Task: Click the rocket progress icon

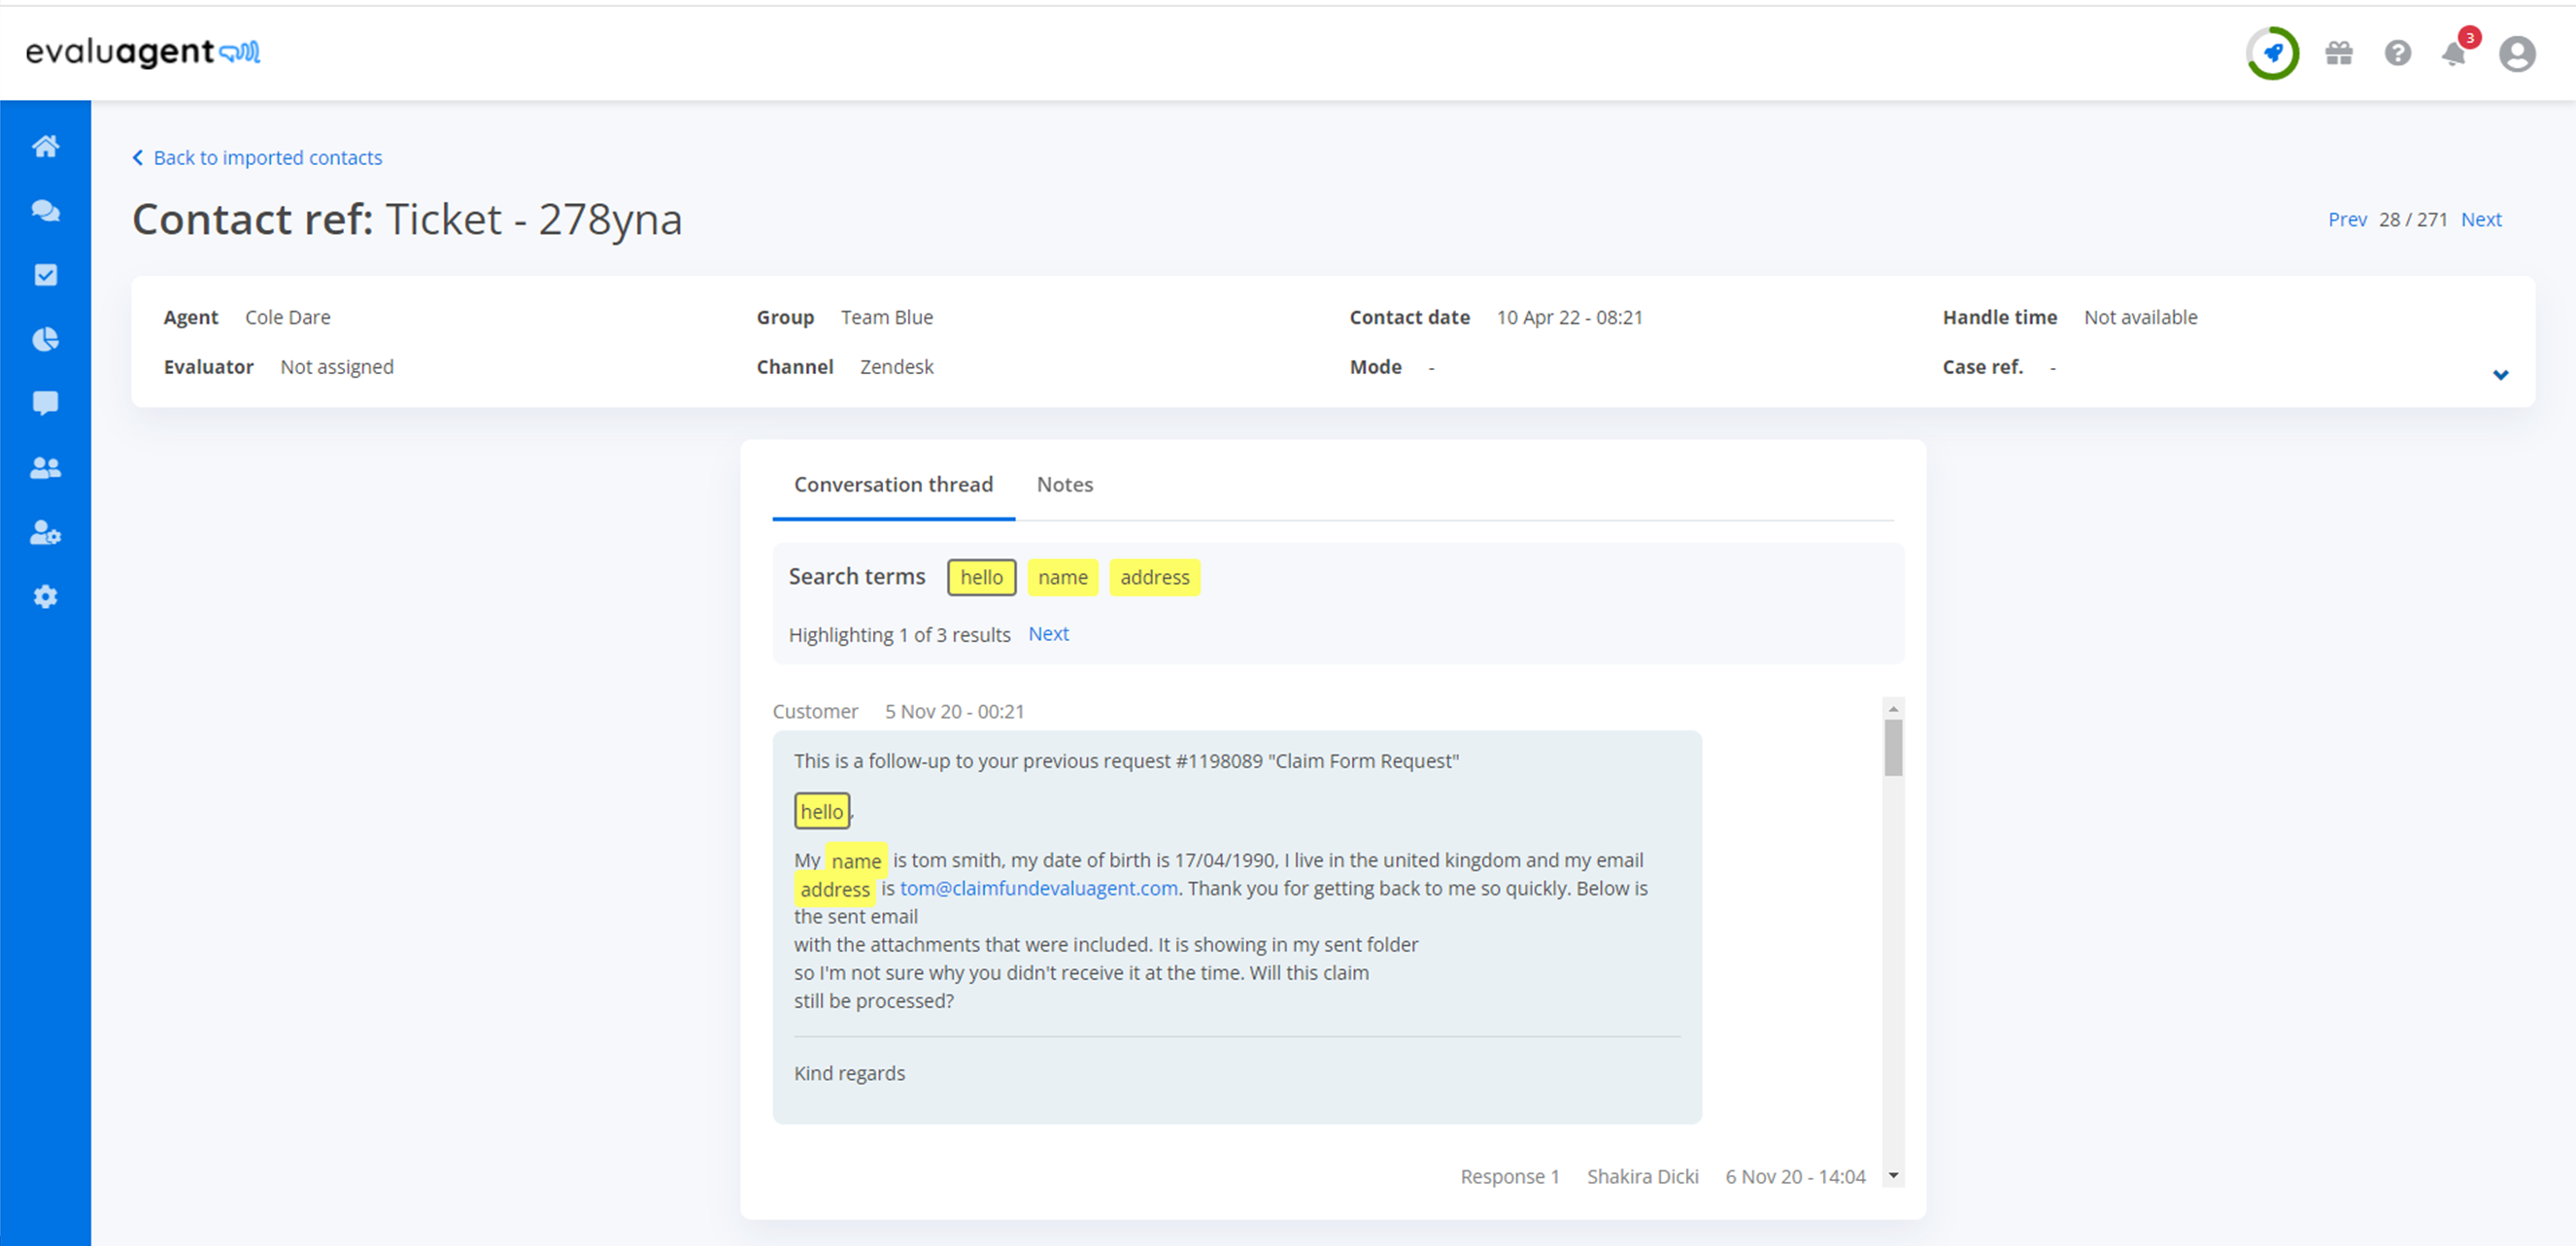Action: pos(2272,53)
